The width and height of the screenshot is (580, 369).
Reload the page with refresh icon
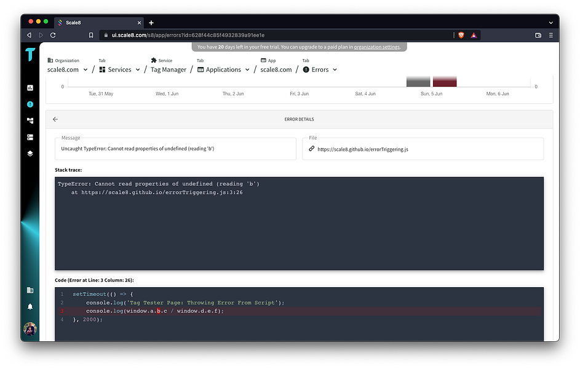pos(53,35)
